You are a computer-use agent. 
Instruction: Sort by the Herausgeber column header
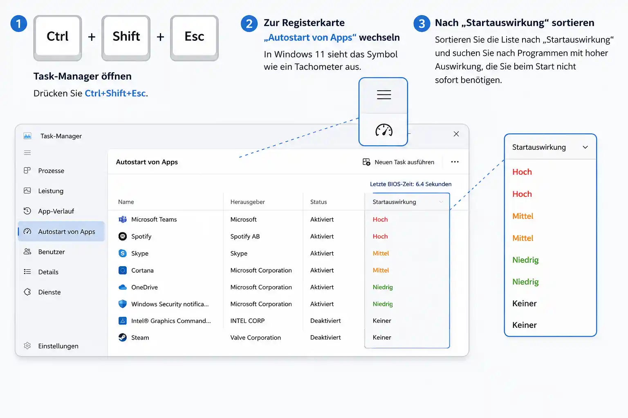point(247,202)
